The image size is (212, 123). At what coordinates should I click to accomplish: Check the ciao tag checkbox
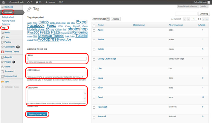pos(94,69)
